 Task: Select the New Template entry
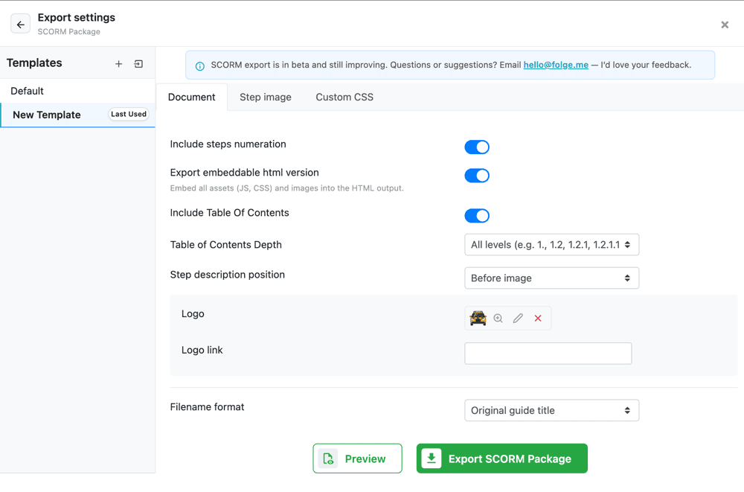click(x=77, y=115)
